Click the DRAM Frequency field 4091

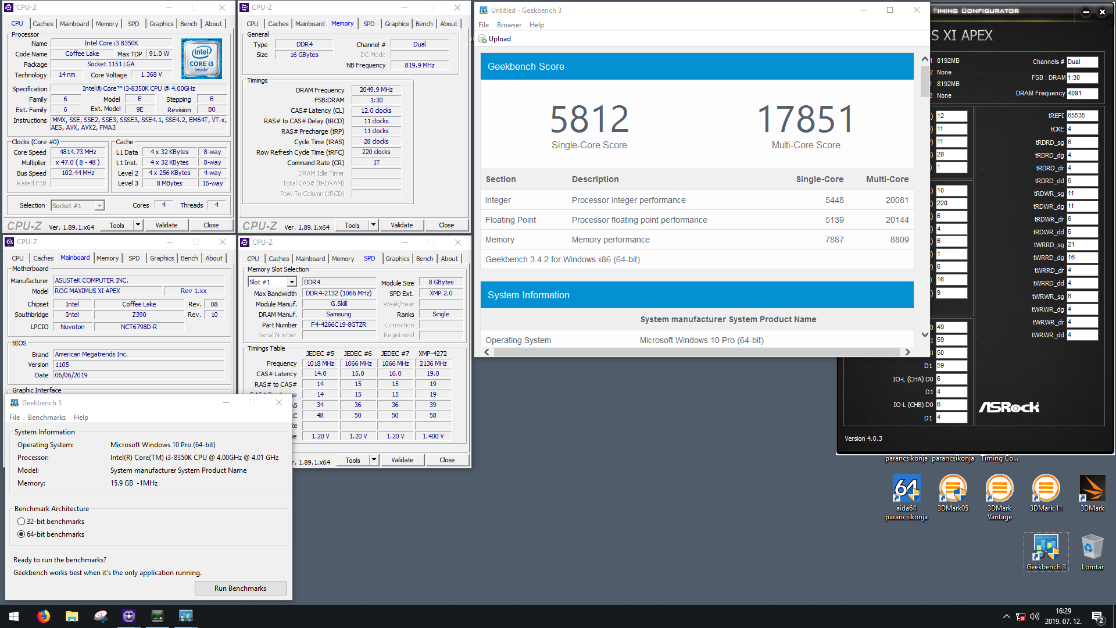[1082, 93]
